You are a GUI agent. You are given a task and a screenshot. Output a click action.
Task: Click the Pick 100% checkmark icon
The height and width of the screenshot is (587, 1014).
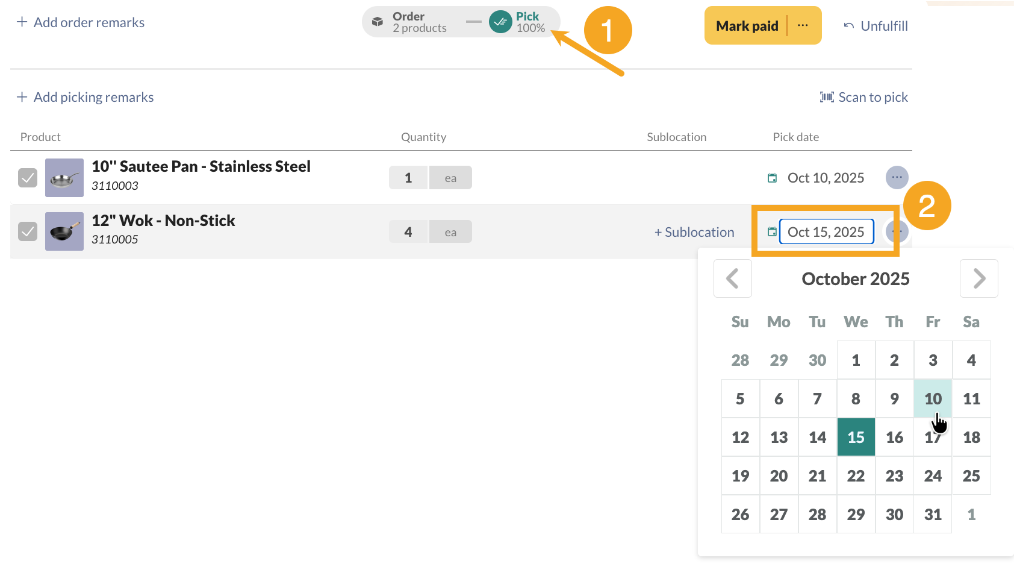click(x=500, y=22)
